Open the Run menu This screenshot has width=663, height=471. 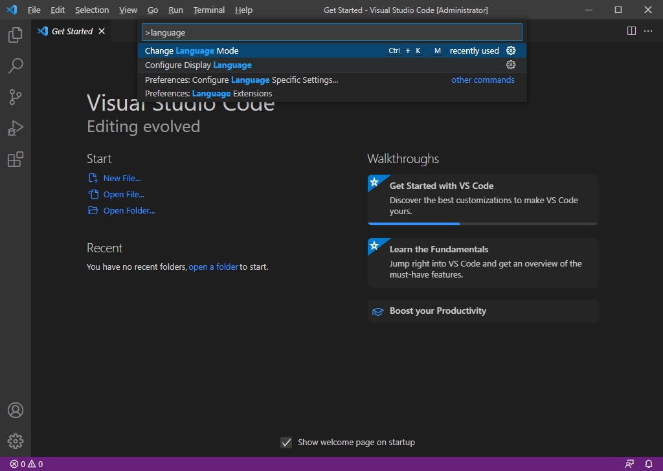[175, 10]
